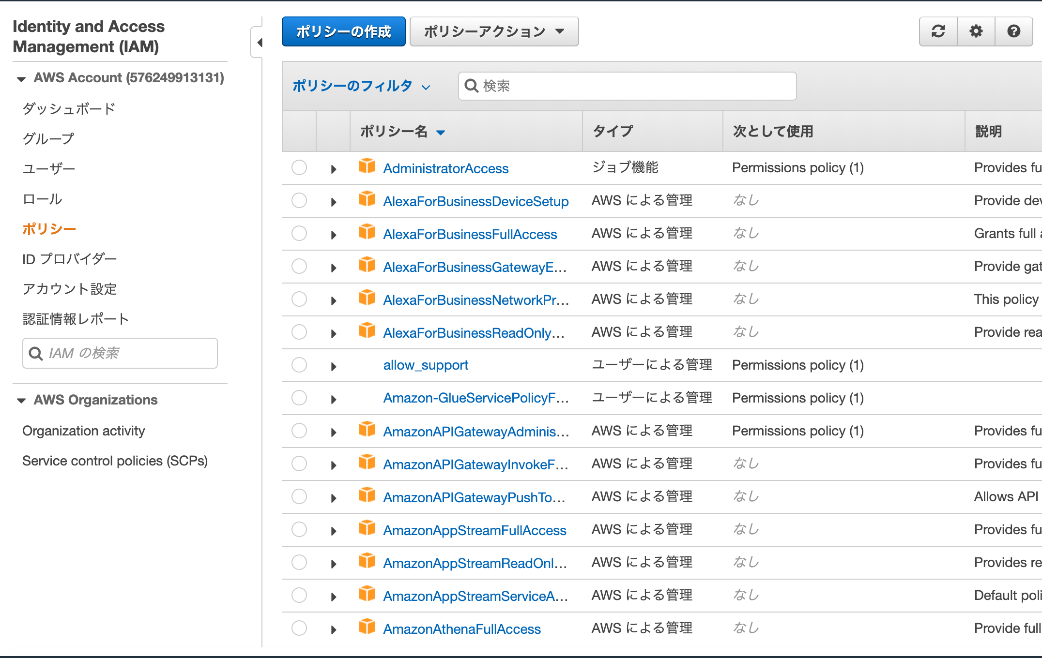Open Organization activity link
This screenshot has width=1042, height=658.
pos(84,431)
